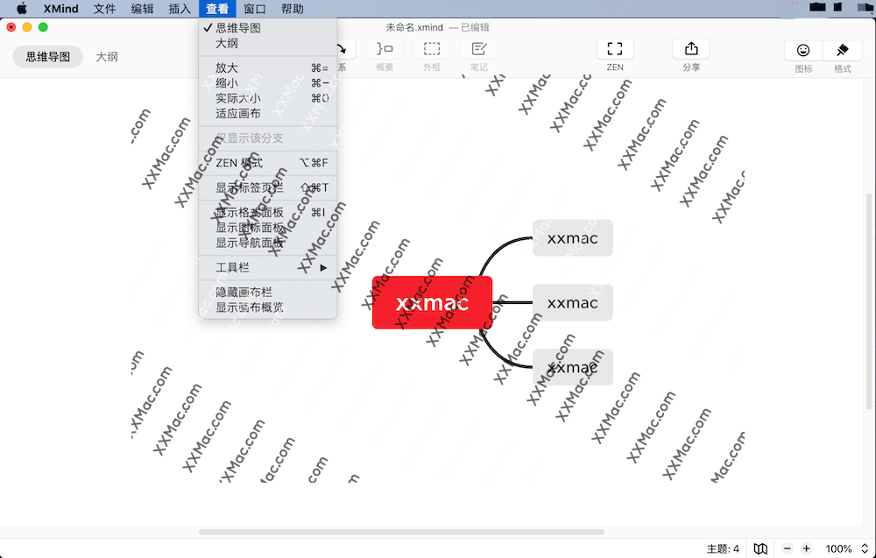The height and width of the screenshot is (558, 876).
Task: Choose 显示画布概览 menu item
Action: click(267, 307)
